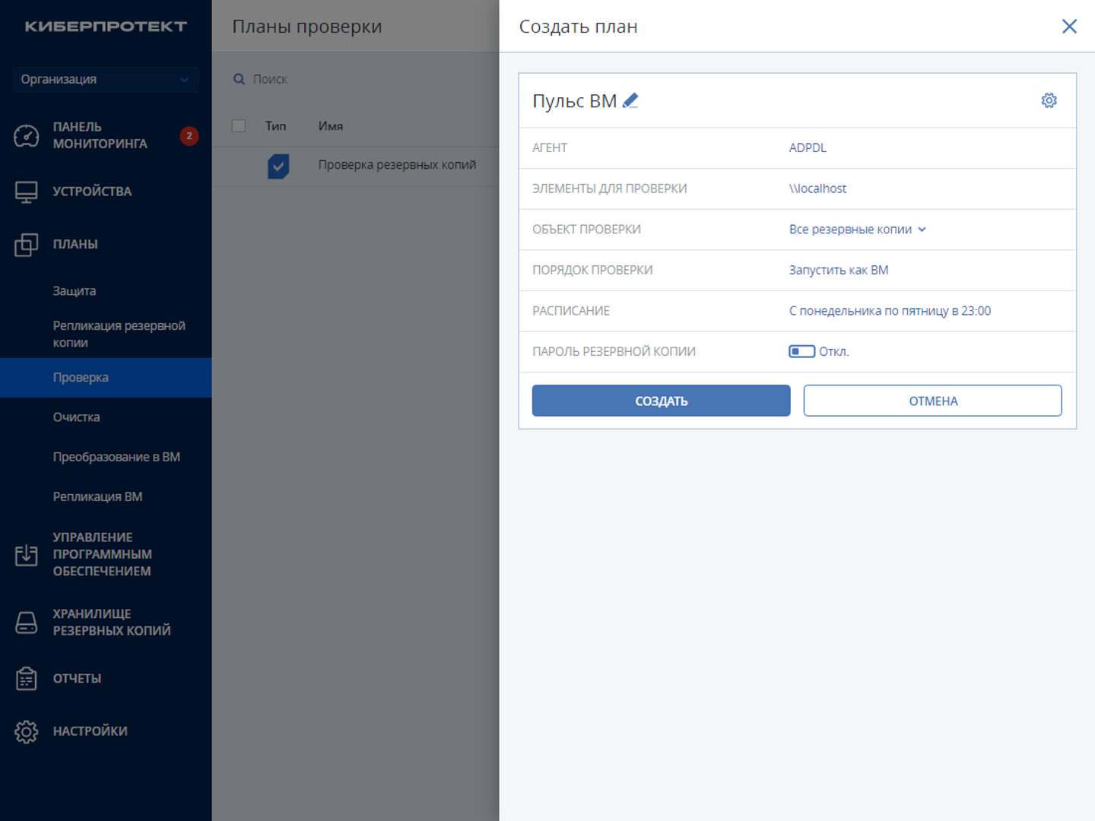Click the Reports clipboard icon
Screen dimensions: 1095x821
(27, 678)
